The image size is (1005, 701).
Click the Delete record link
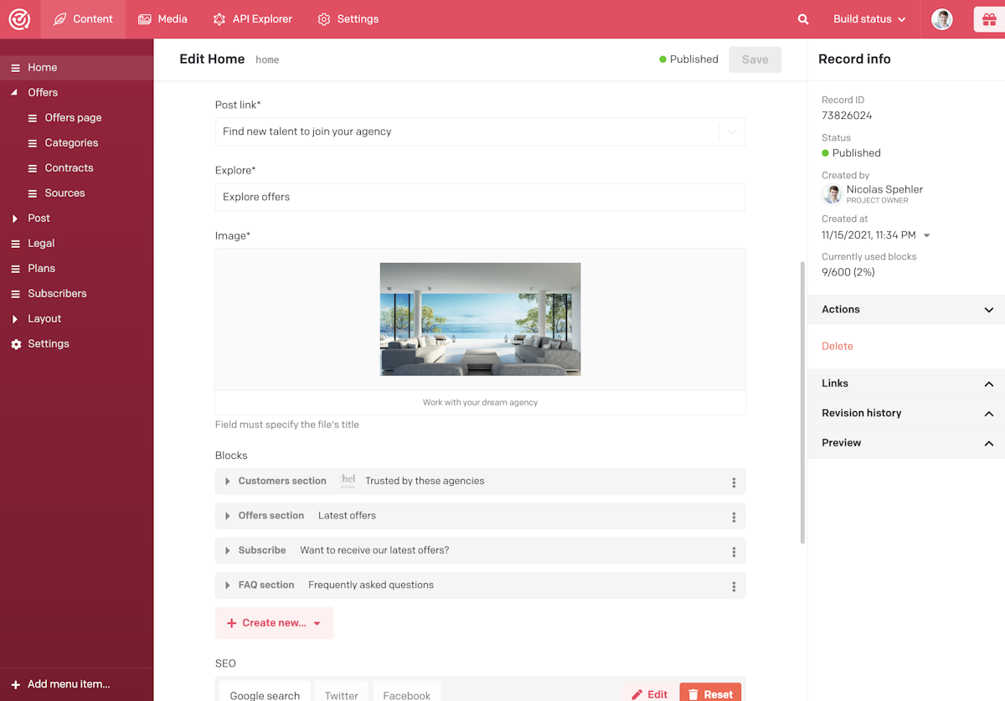[837, 346]
